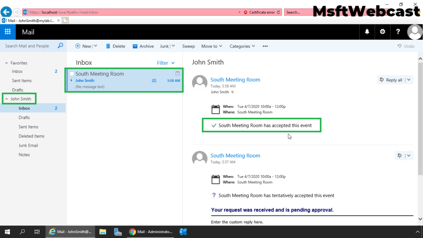Create a new message with New
423x238 pixels.
click(x=83, y=46)
